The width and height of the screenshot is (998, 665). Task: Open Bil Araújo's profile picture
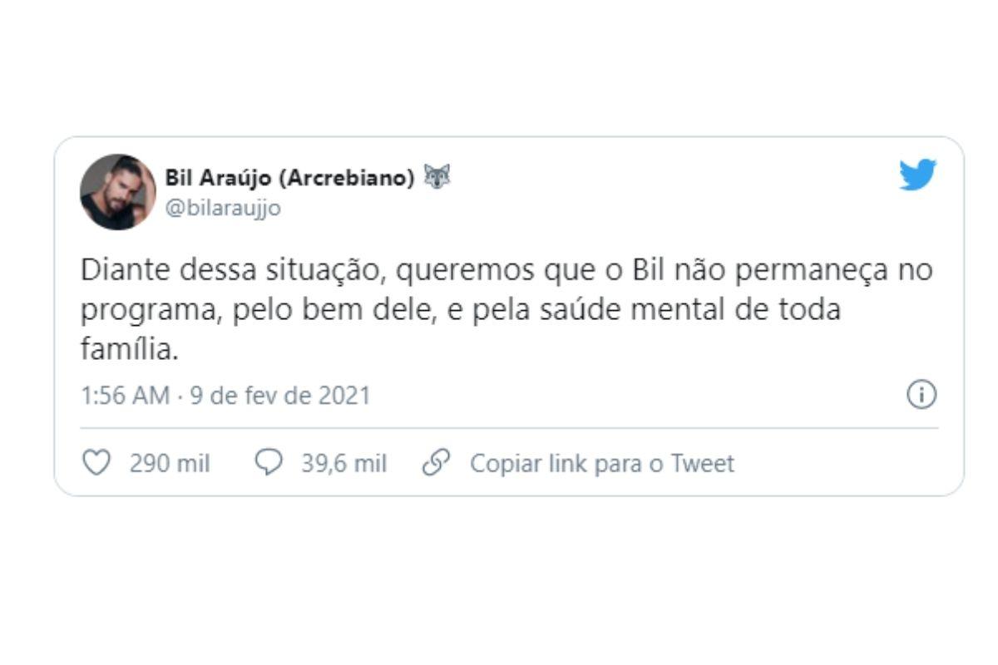coord(117,192)
